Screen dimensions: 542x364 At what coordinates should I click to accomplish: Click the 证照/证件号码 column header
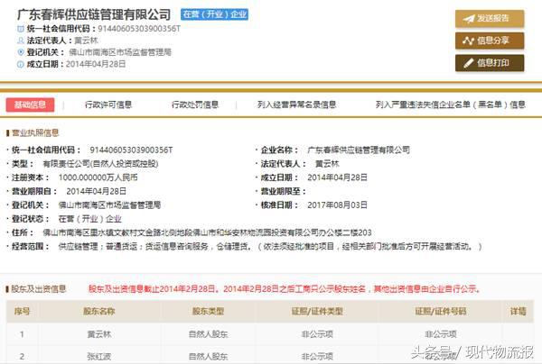441,312
